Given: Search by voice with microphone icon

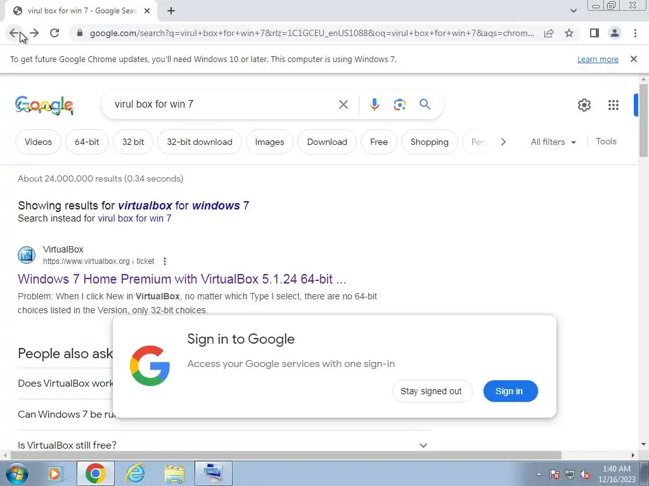Looking at the screenshot, I should [x=374, y=104].
